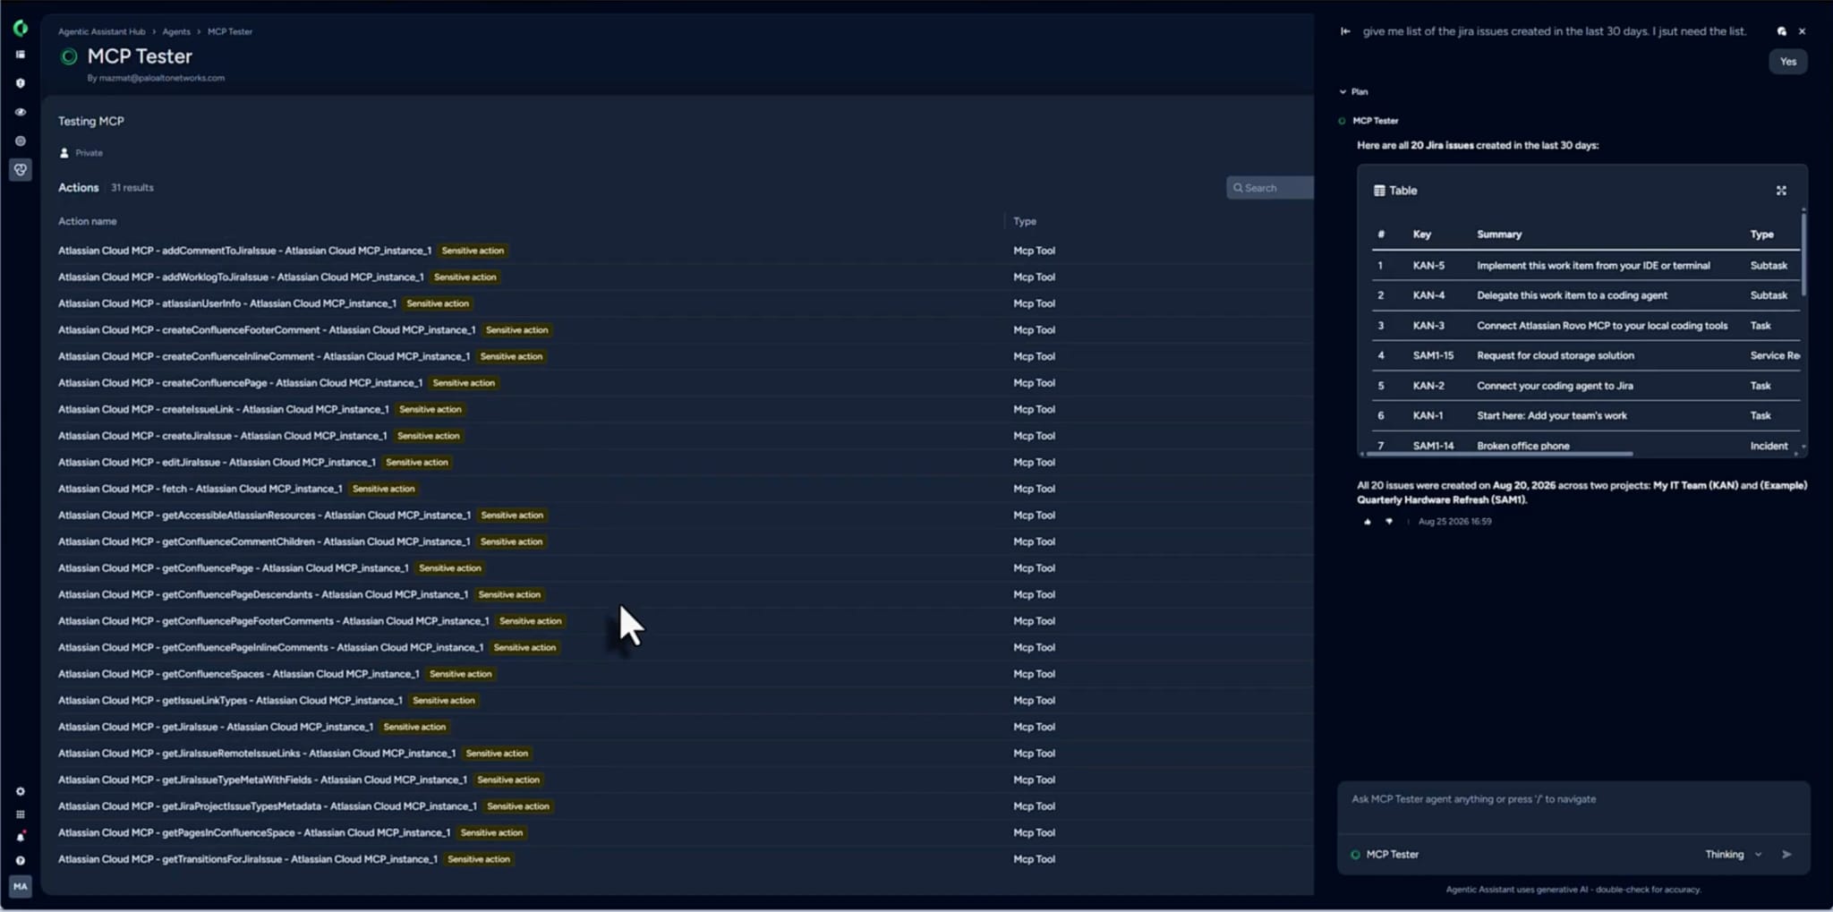
Task: Click the MCP Tester green agent status icon
Action: point(69,57)
